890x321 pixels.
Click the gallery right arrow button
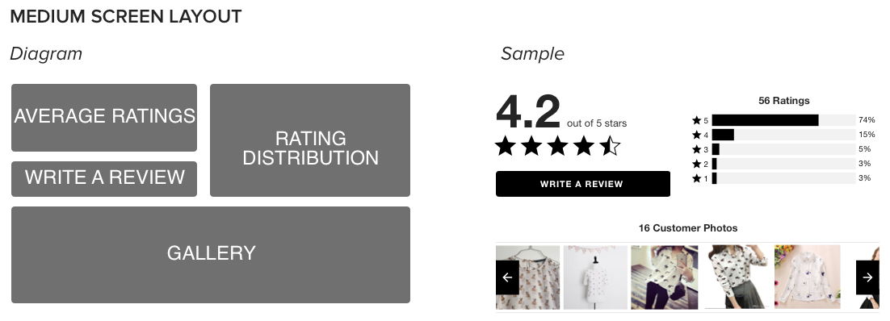tap(867, 277)
